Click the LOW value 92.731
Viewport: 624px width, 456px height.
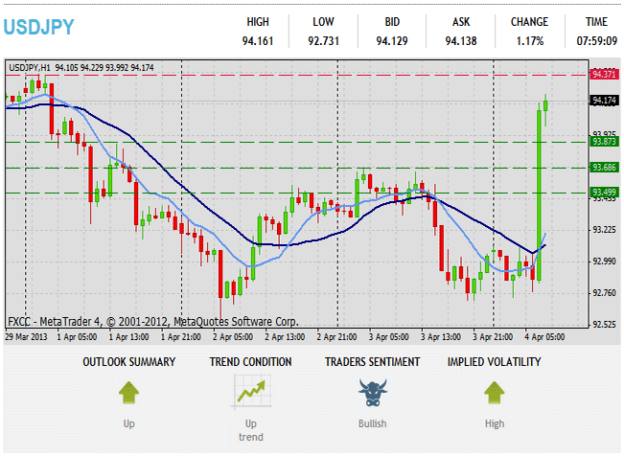[324, 41]
